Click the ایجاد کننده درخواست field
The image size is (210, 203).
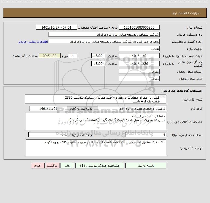click(x=104, y=42)
